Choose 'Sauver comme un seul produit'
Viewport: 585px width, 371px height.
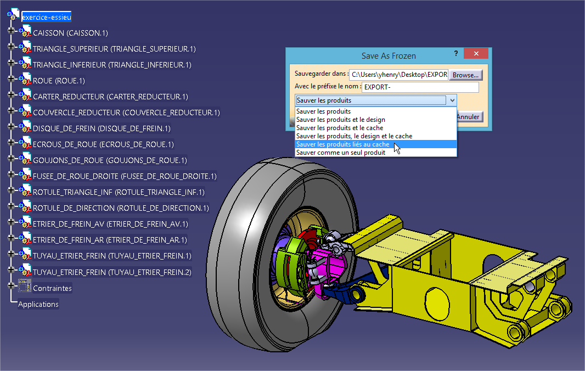click(376, 152)
